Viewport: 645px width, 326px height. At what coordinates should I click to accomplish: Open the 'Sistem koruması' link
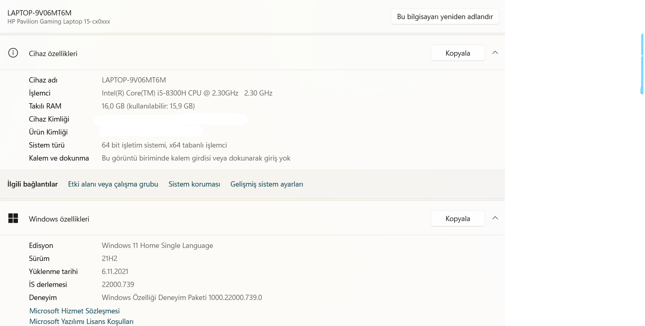[x=194, y=184]
